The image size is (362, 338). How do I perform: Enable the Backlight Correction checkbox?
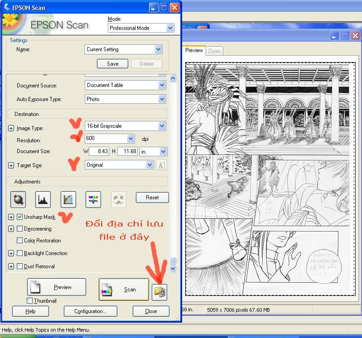tap(19, 253)
